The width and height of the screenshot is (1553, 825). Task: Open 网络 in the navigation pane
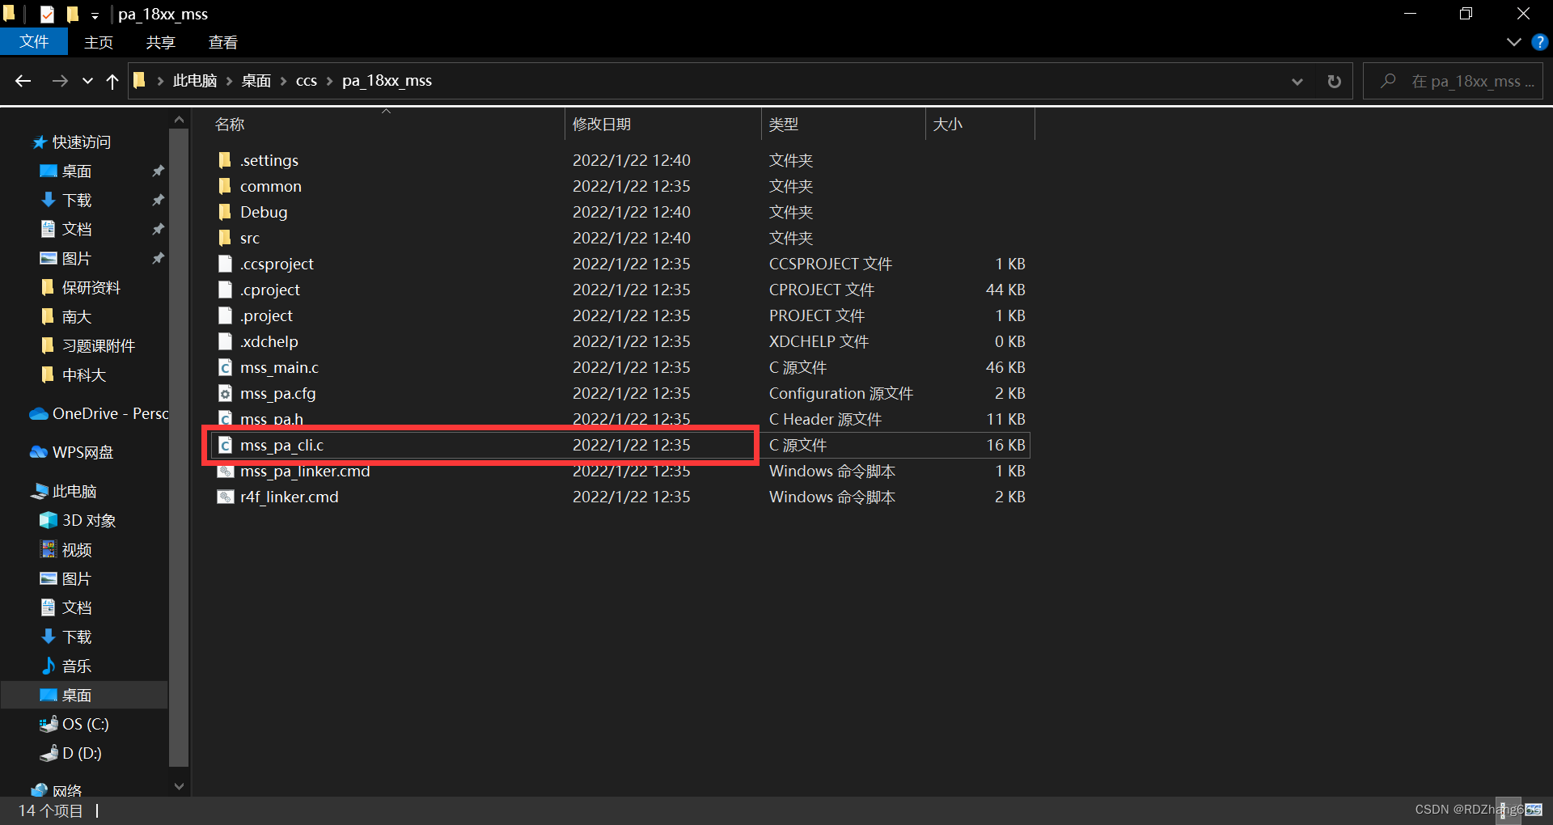(x=66, y=790)
